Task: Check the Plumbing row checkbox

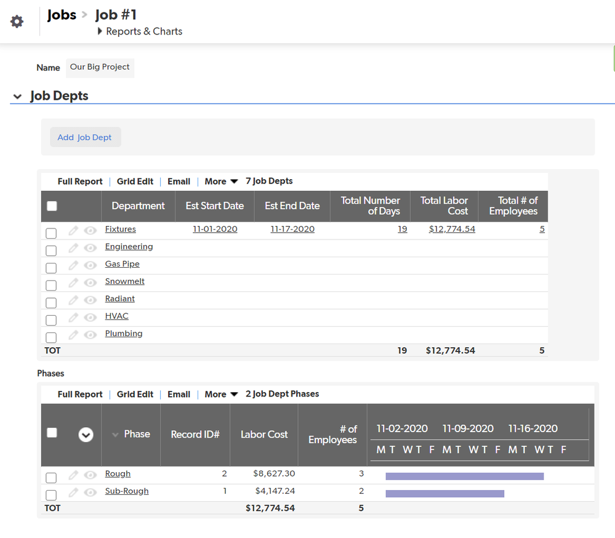Action: click(x=51, y=337)
